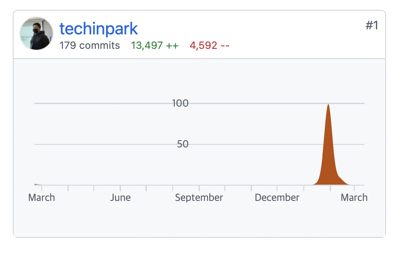Click the rightmost March axis label
The height and width of the screenshot is (254, 409).
pyautogui.click(x=354, y=198)
